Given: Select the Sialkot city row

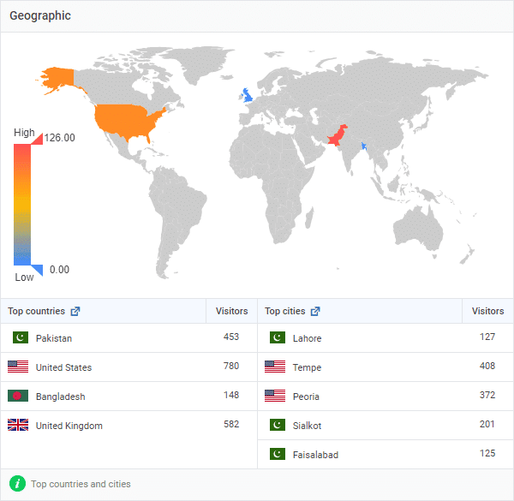Looking at the screenshot, I should tap(385, 426).
